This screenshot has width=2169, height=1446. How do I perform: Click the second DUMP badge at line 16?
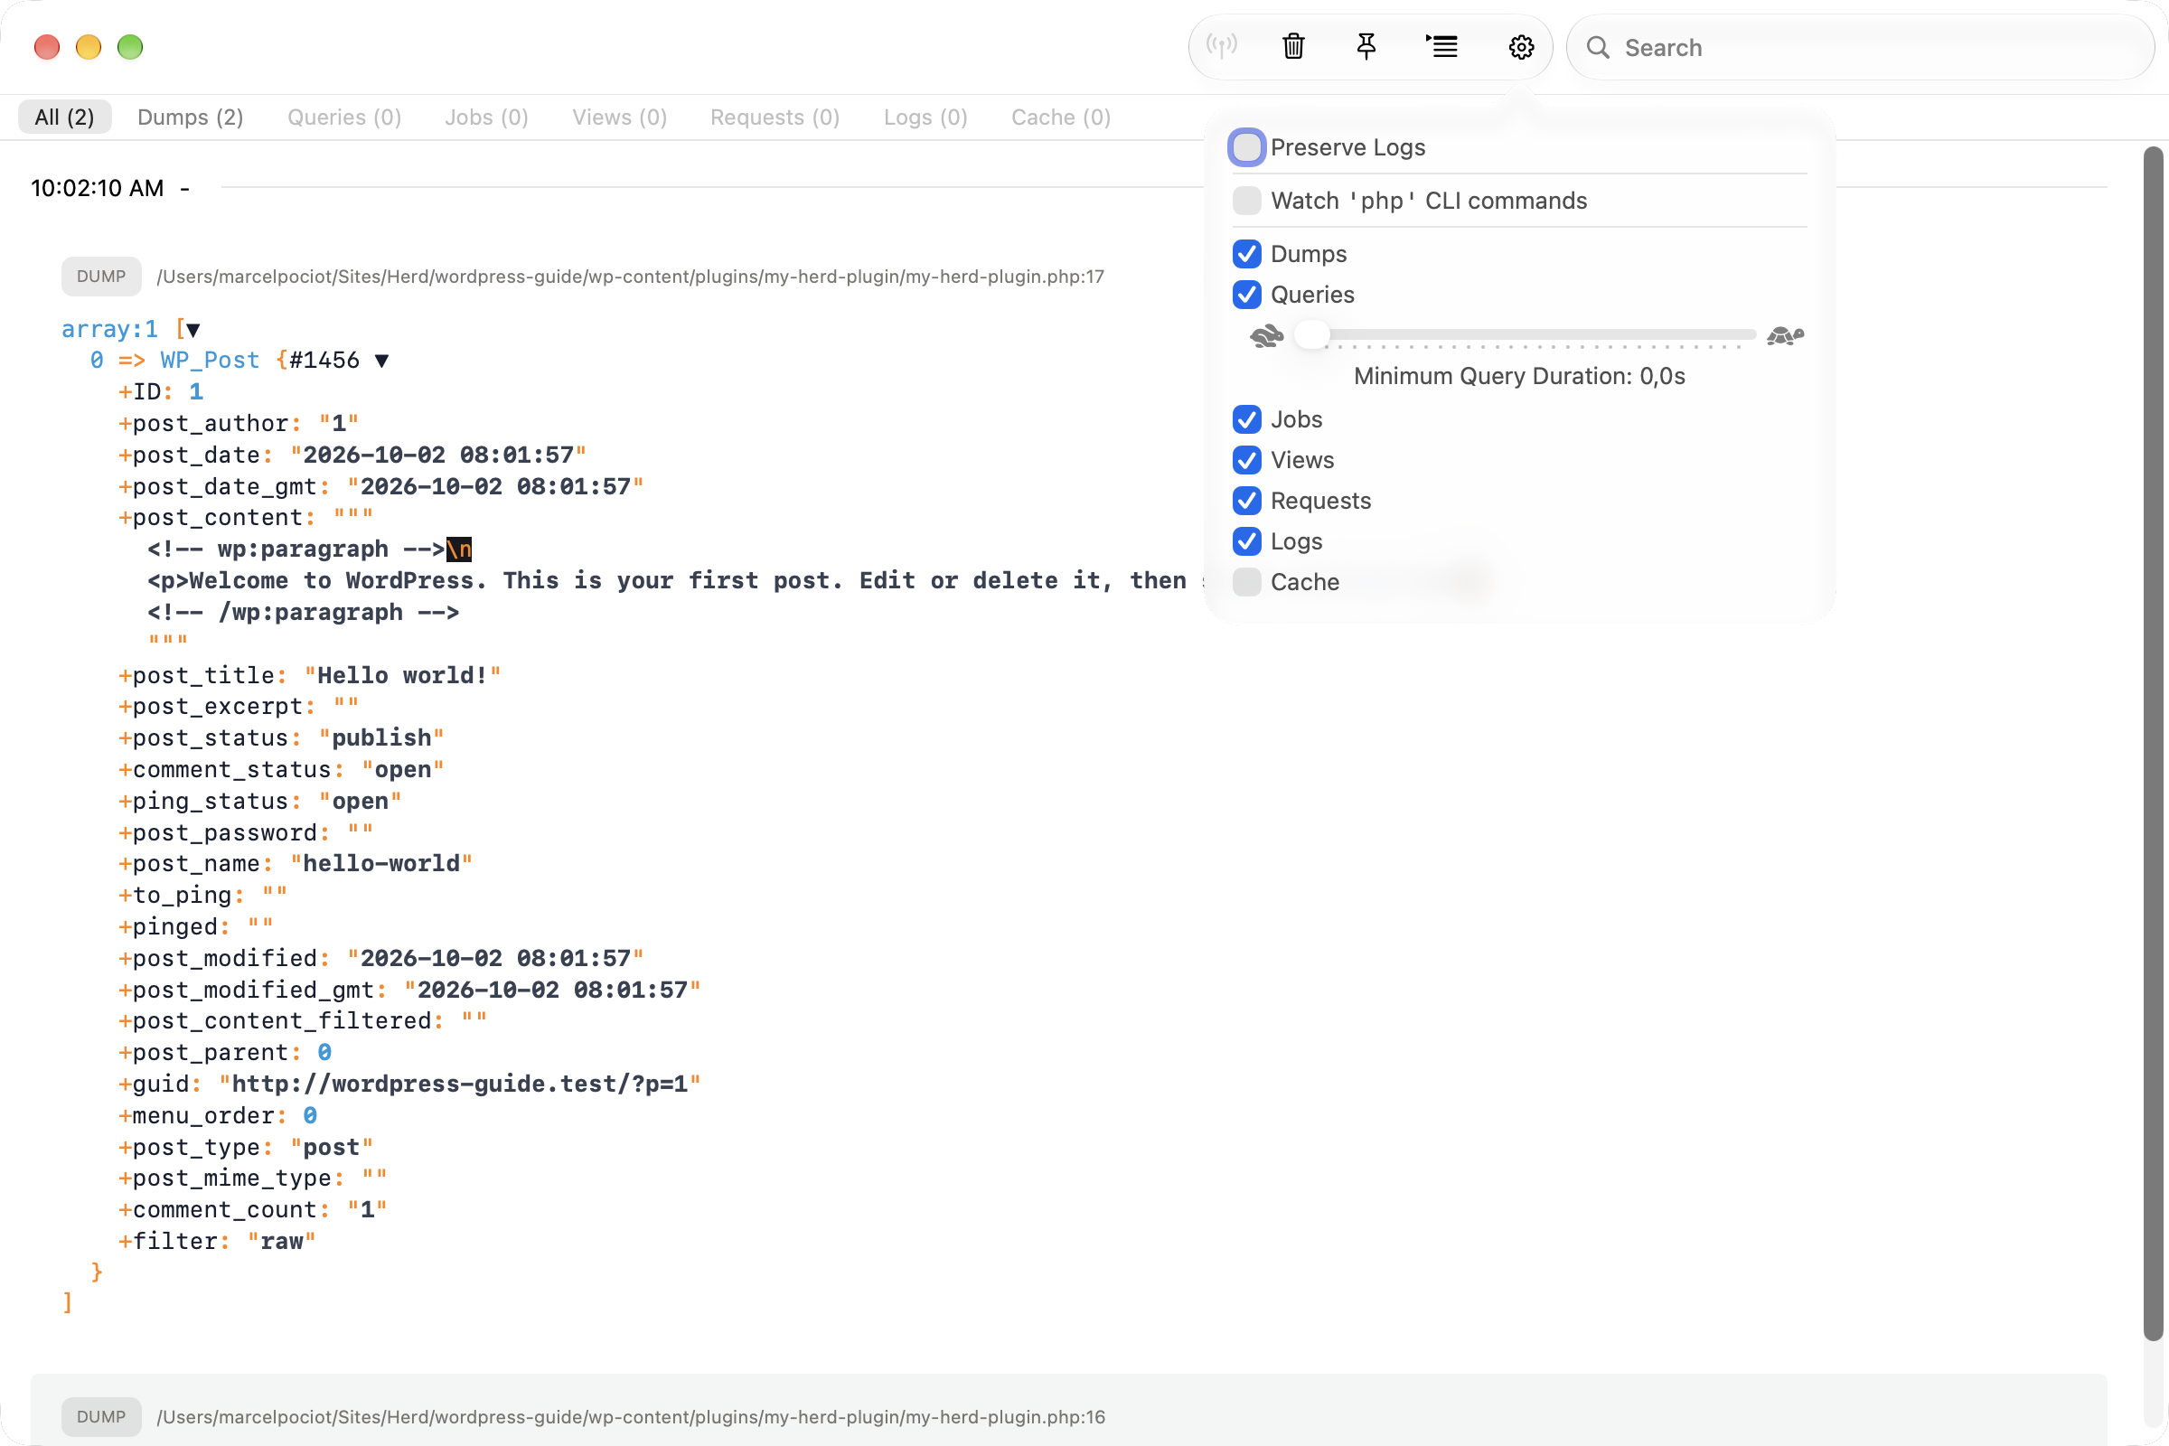tap(101, 1417)
